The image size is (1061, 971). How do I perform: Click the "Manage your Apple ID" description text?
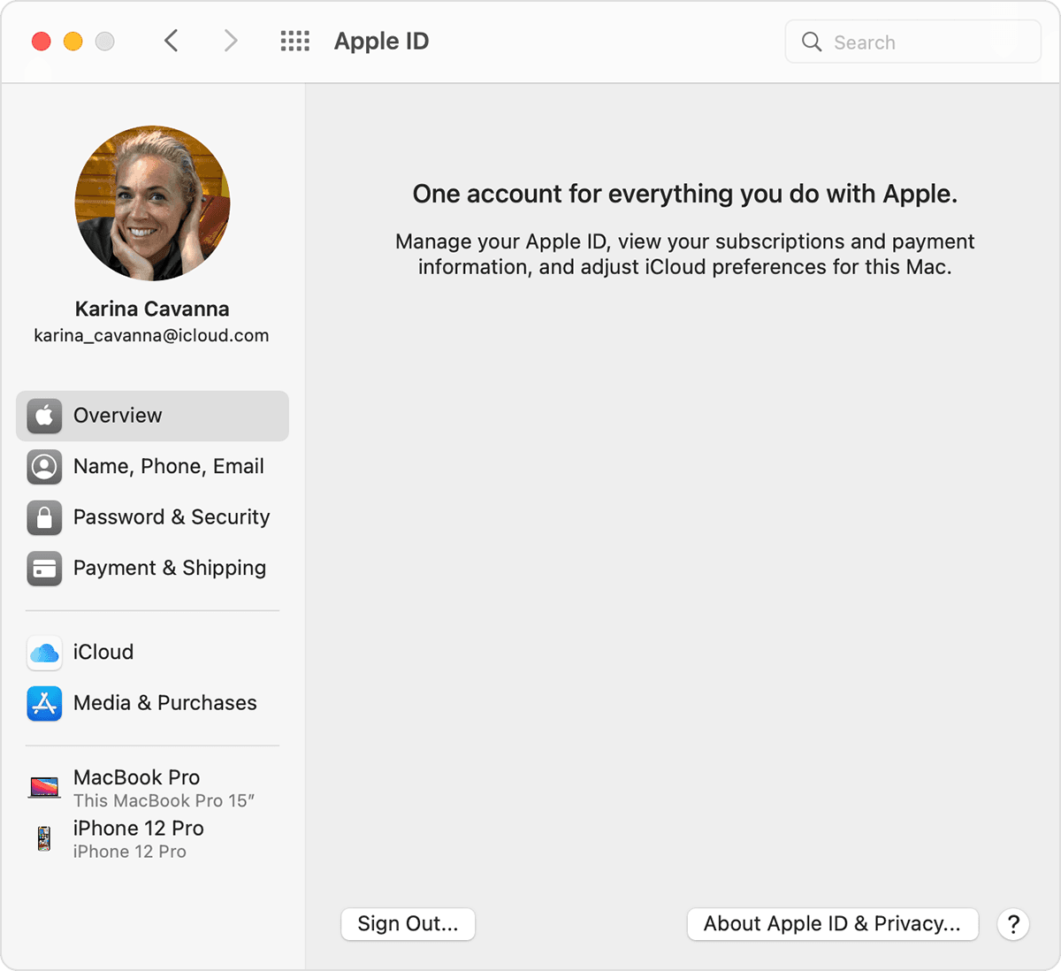[x=685, y=255]
